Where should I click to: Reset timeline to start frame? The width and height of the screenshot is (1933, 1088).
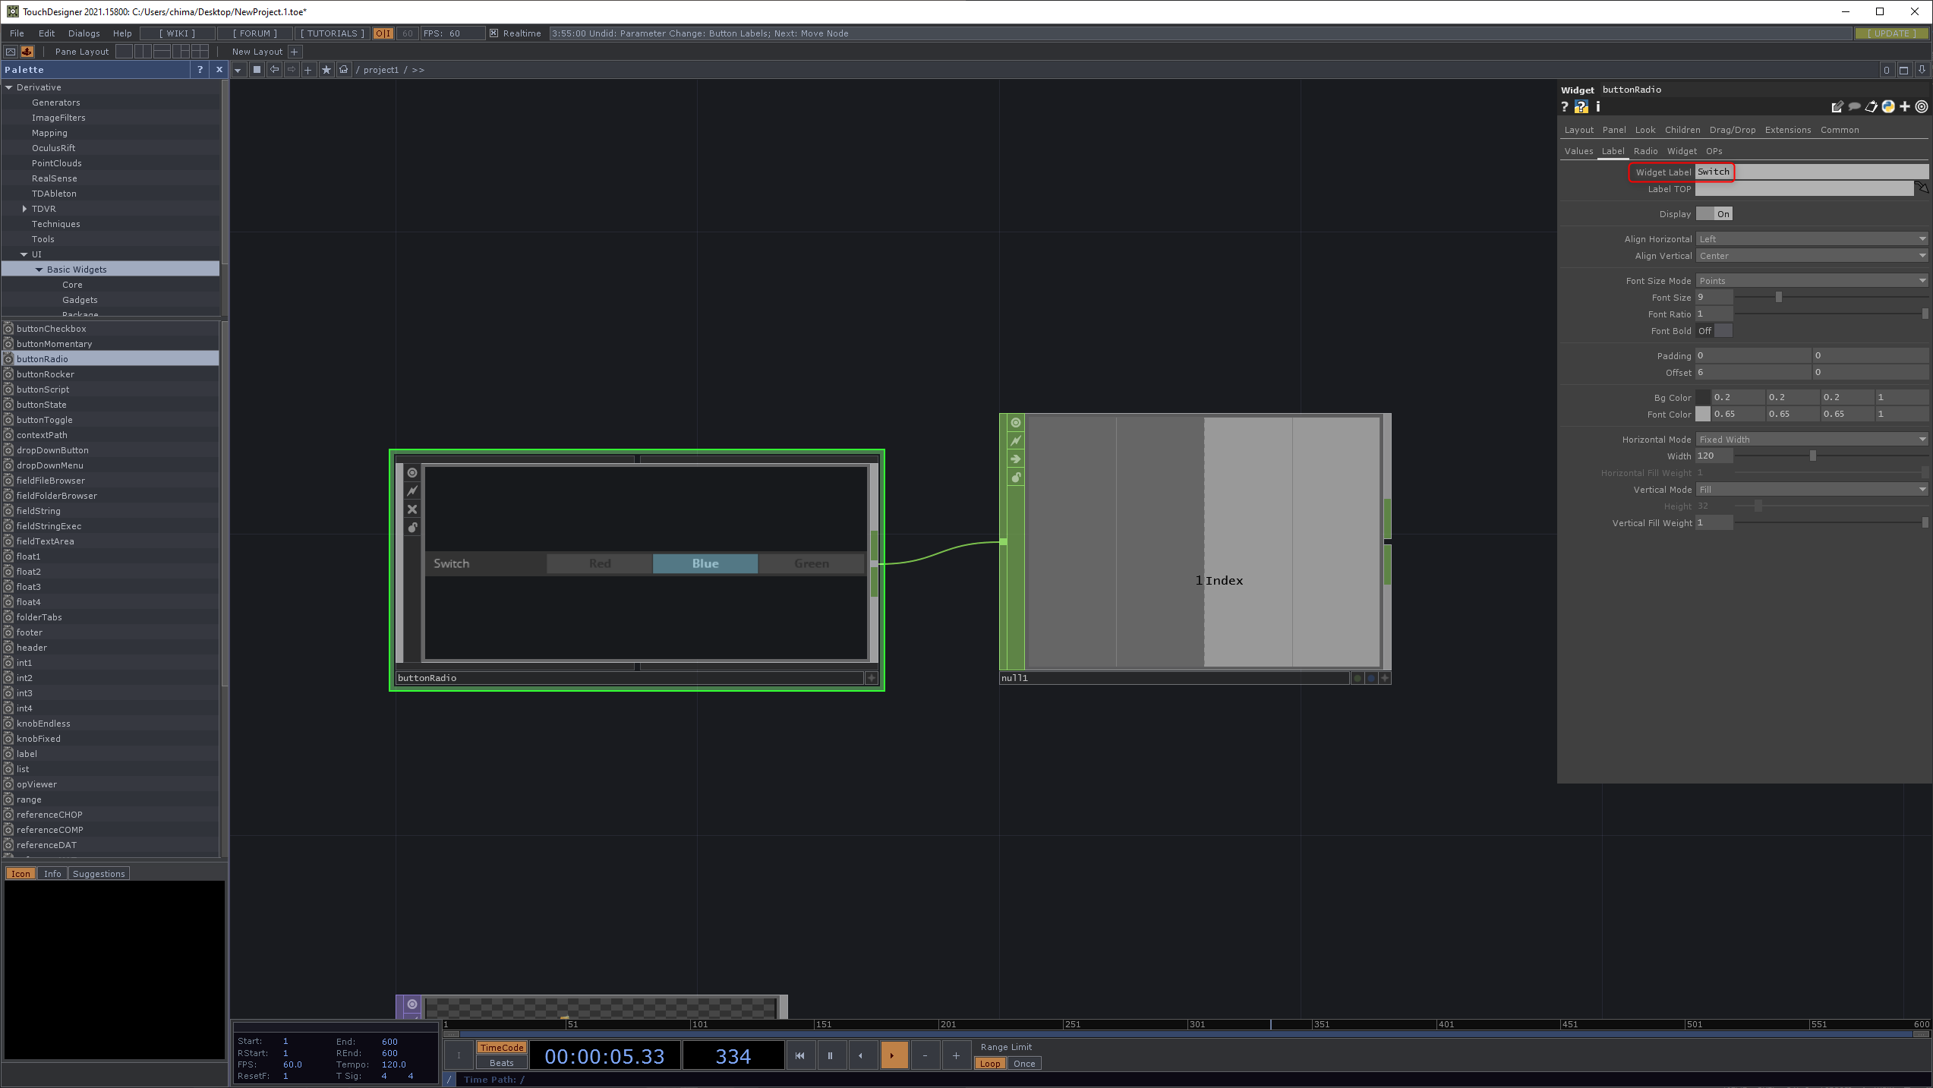click(799, 1055)
